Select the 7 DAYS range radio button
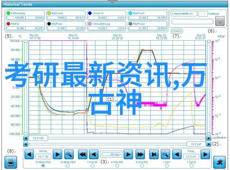The width and height of the screenshot is (230, 170). click(192, 166)
